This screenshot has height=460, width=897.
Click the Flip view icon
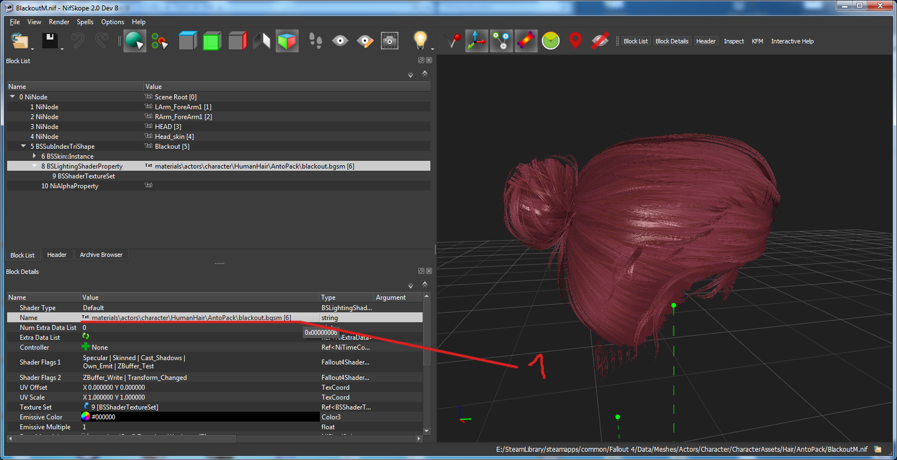click(x=262, y=41)
